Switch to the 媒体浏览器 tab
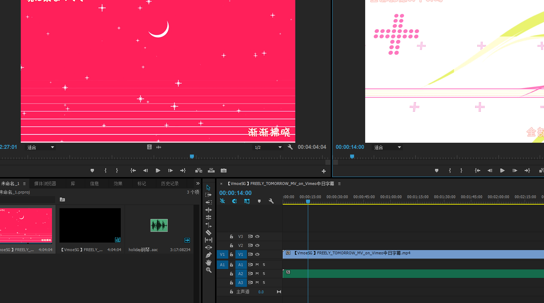 pyautogui.click(x=45, y=184)
